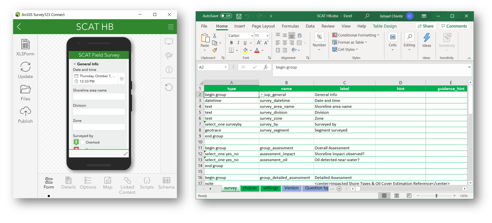Open the Comments pane
The image size is (492, 223).
(x=454, y=26)
